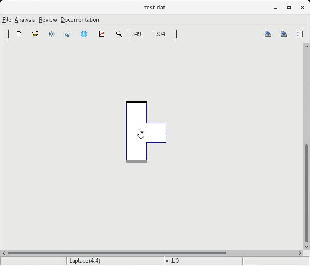This screenshot has width=310, height=266.
Task: Open the File menu
Action: click(x=7, y=20)
